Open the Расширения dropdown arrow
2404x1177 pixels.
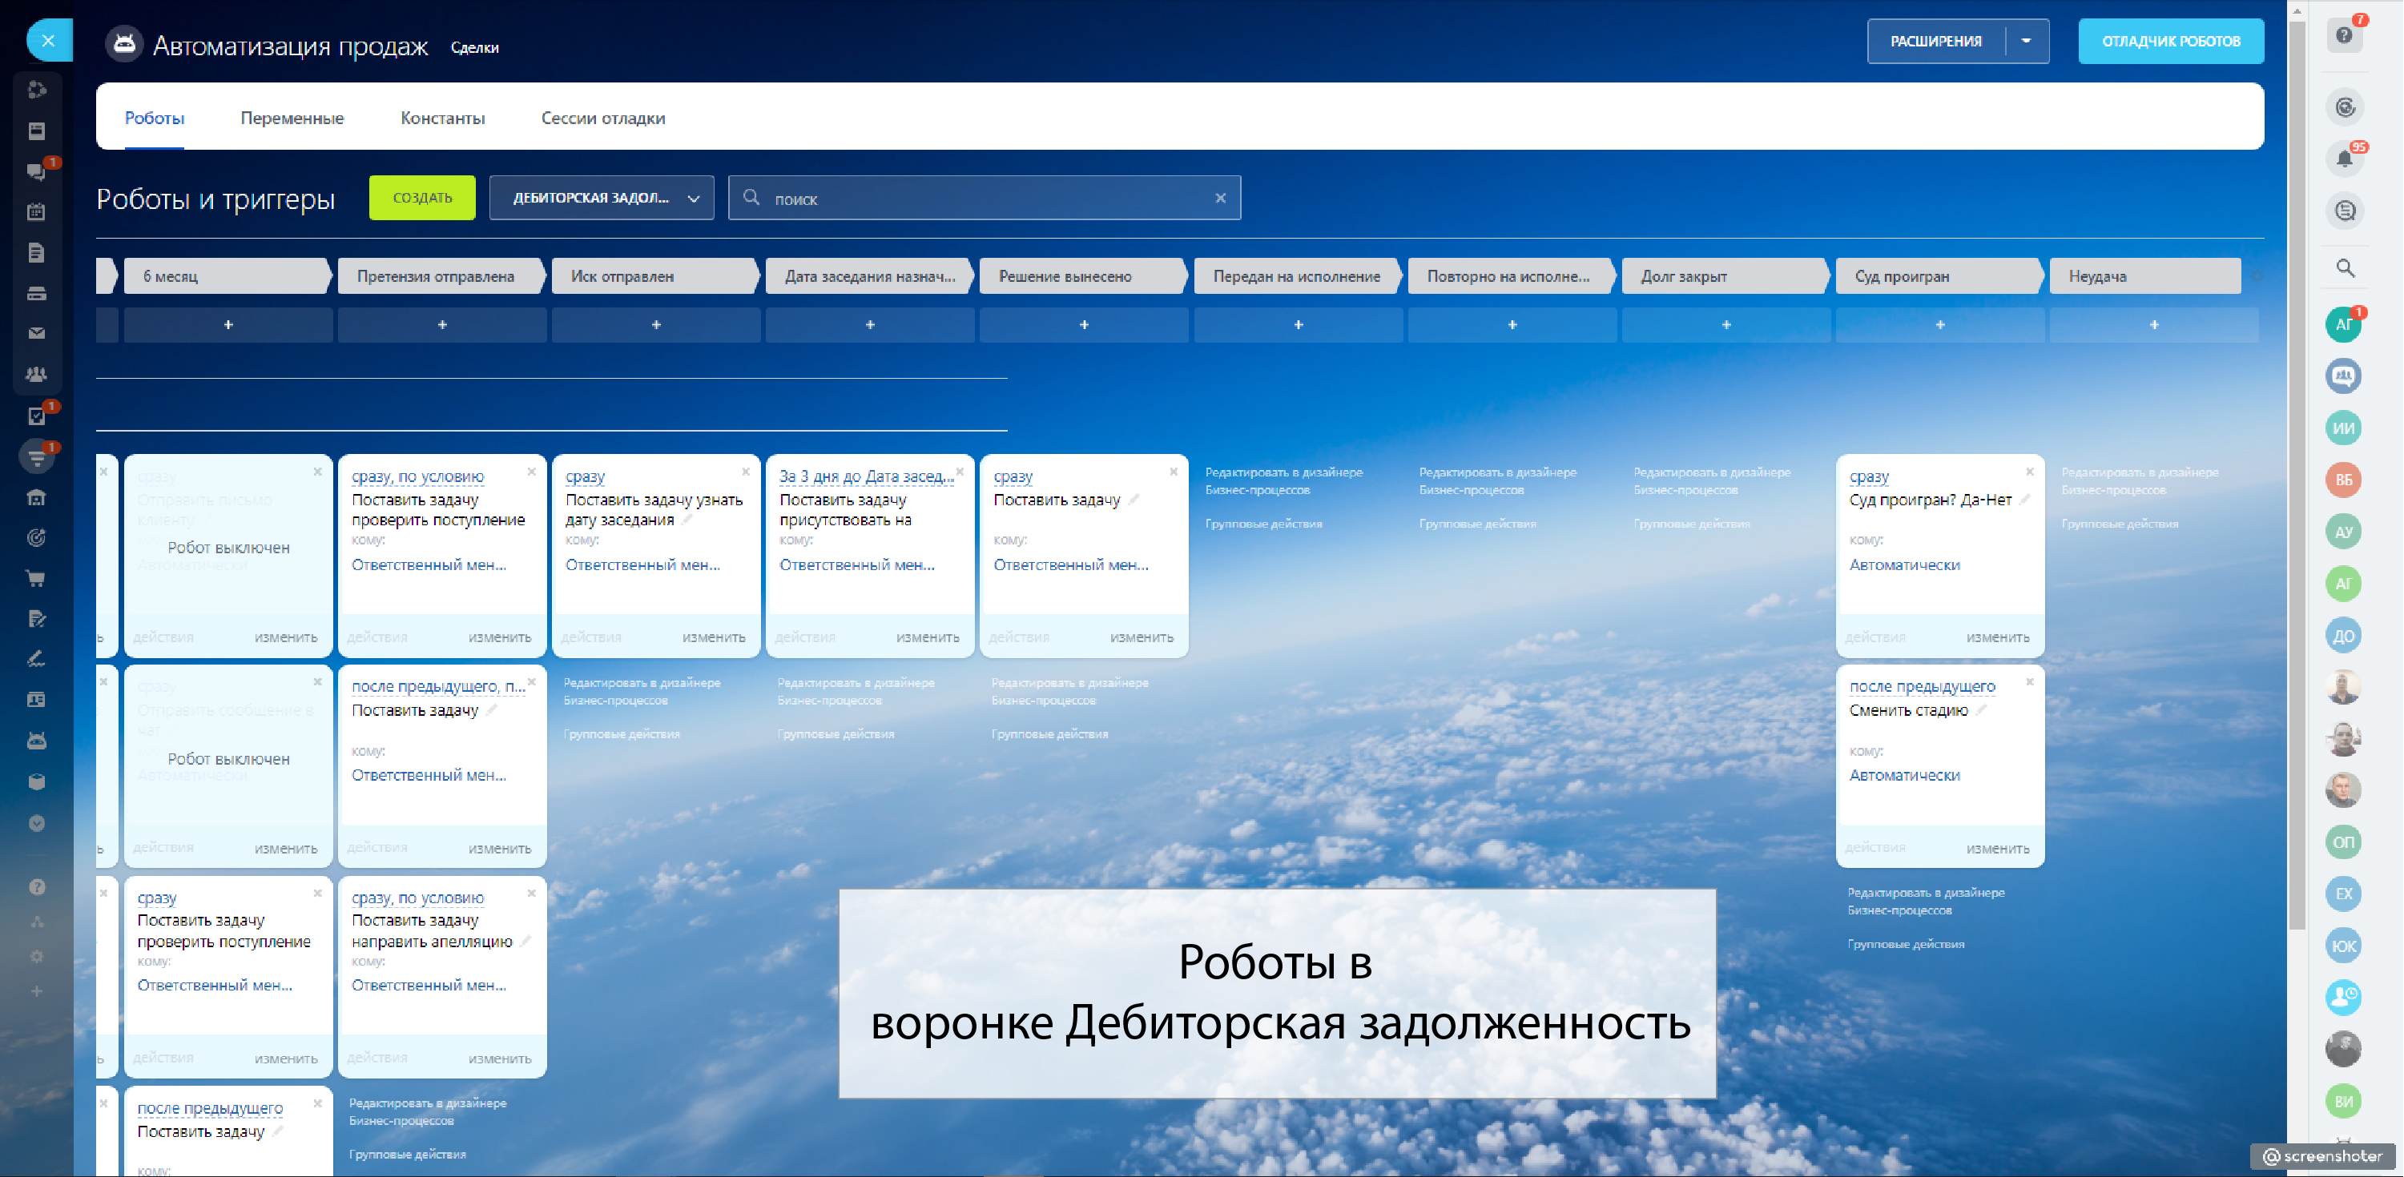pyautogui.click(x=2026, y=41)
